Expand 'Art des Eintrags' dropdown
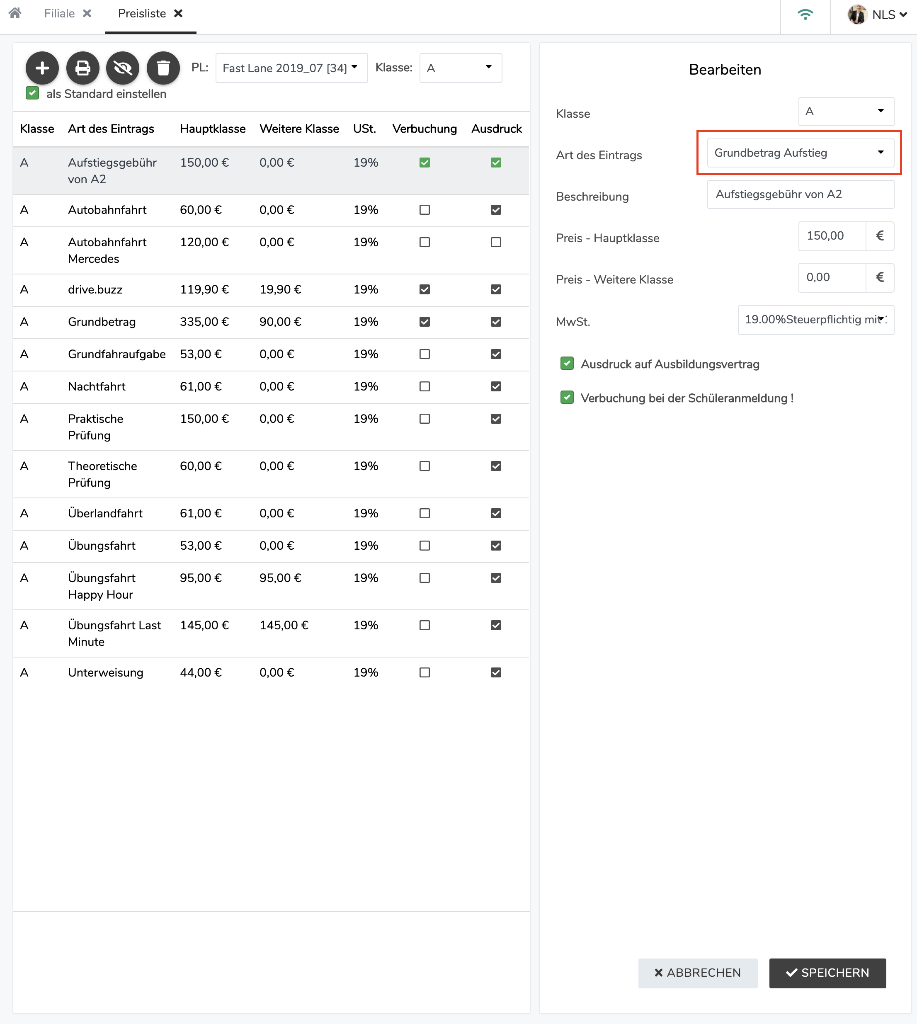The height and width of the screenshot is (1024, 917). coord(800,153)
